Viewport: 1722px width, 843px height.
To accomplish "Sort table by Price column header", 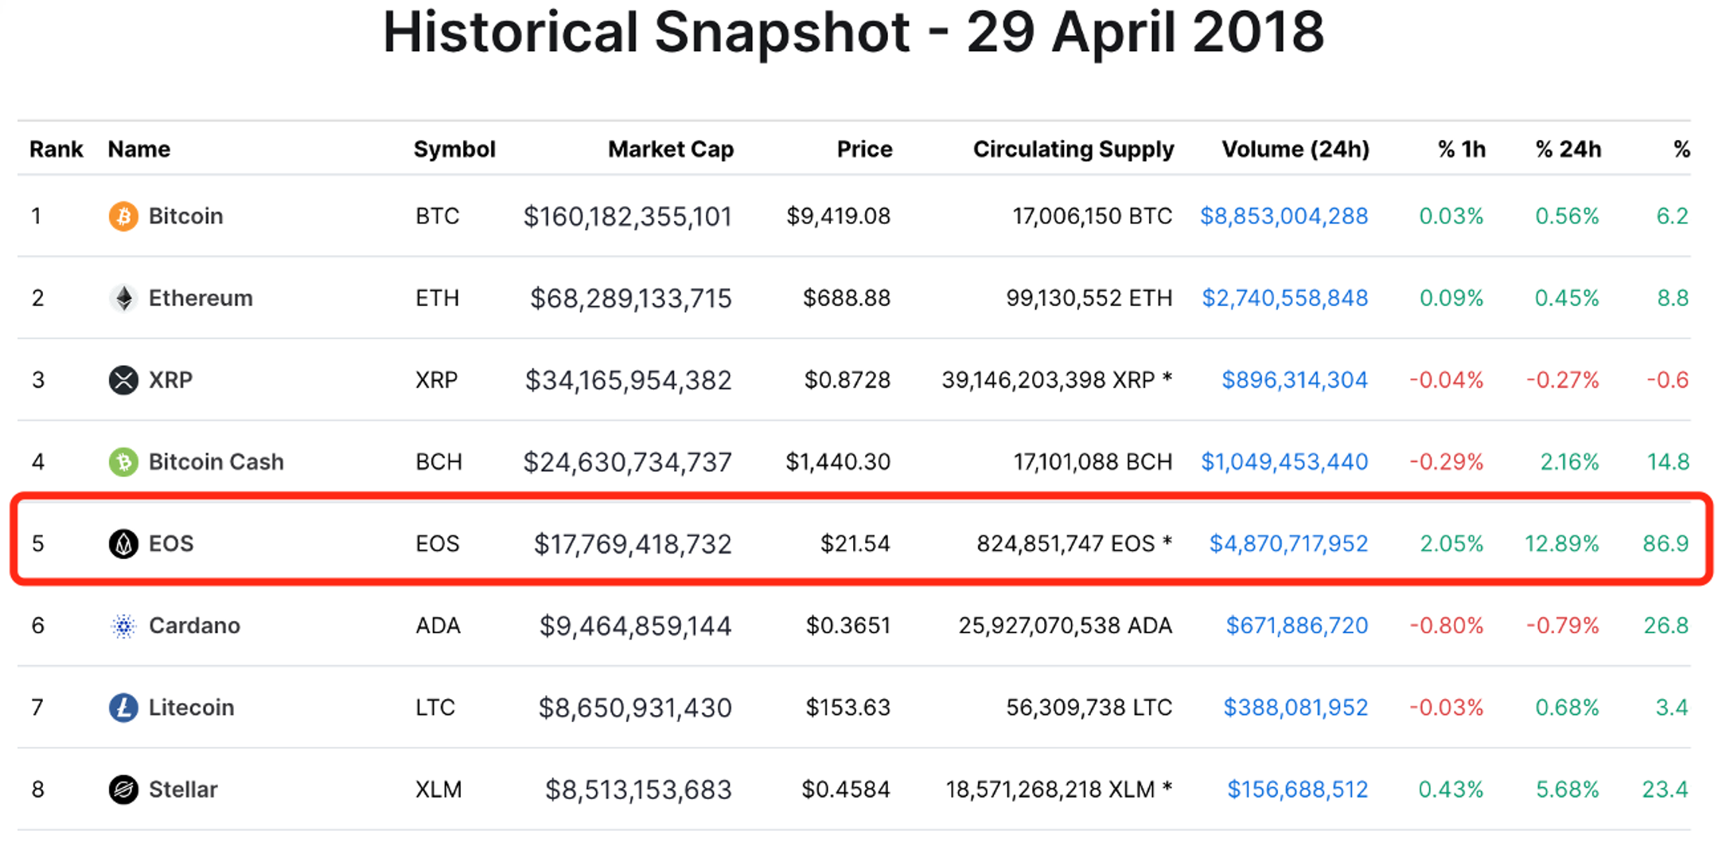I will 864,149.
